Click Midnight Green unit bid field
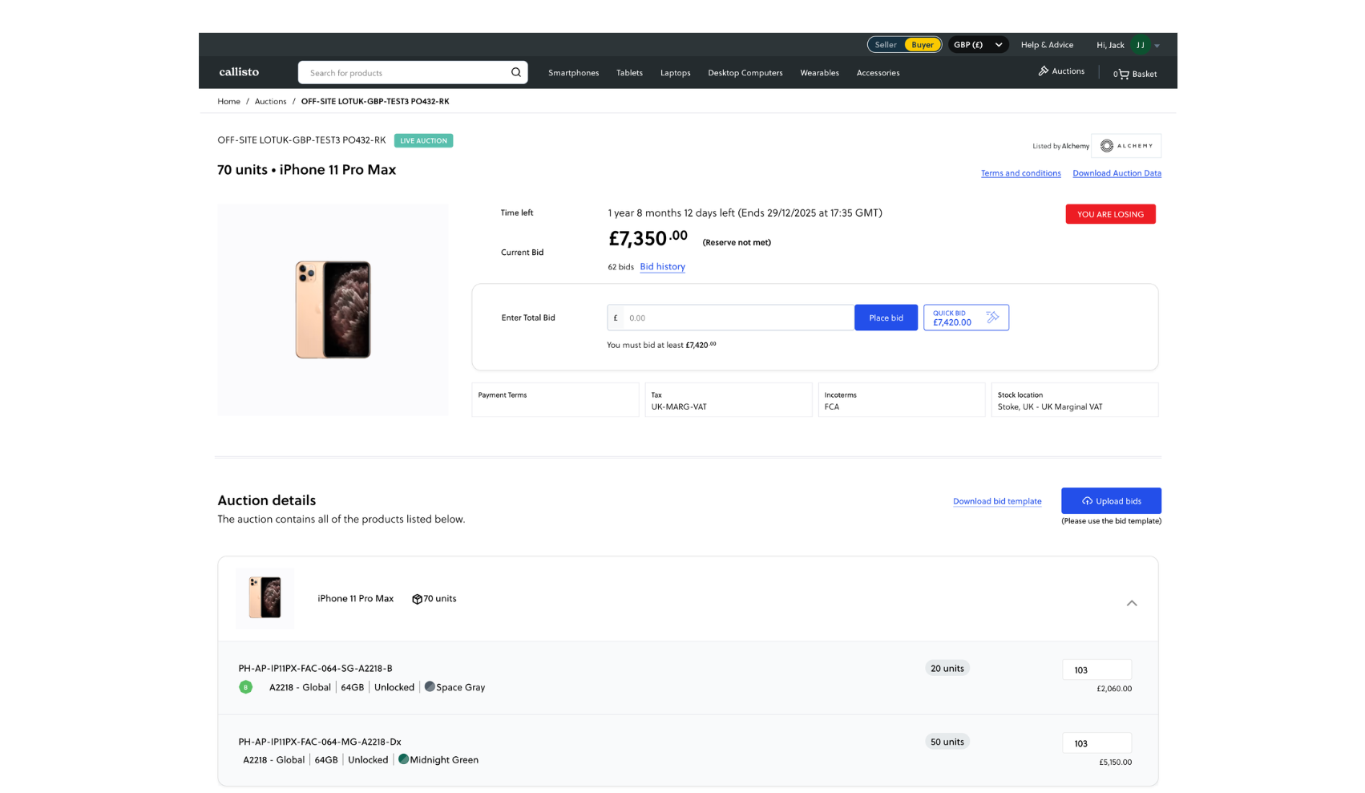The height and width of the screenshot is (793, 1365). (1096, 743)
